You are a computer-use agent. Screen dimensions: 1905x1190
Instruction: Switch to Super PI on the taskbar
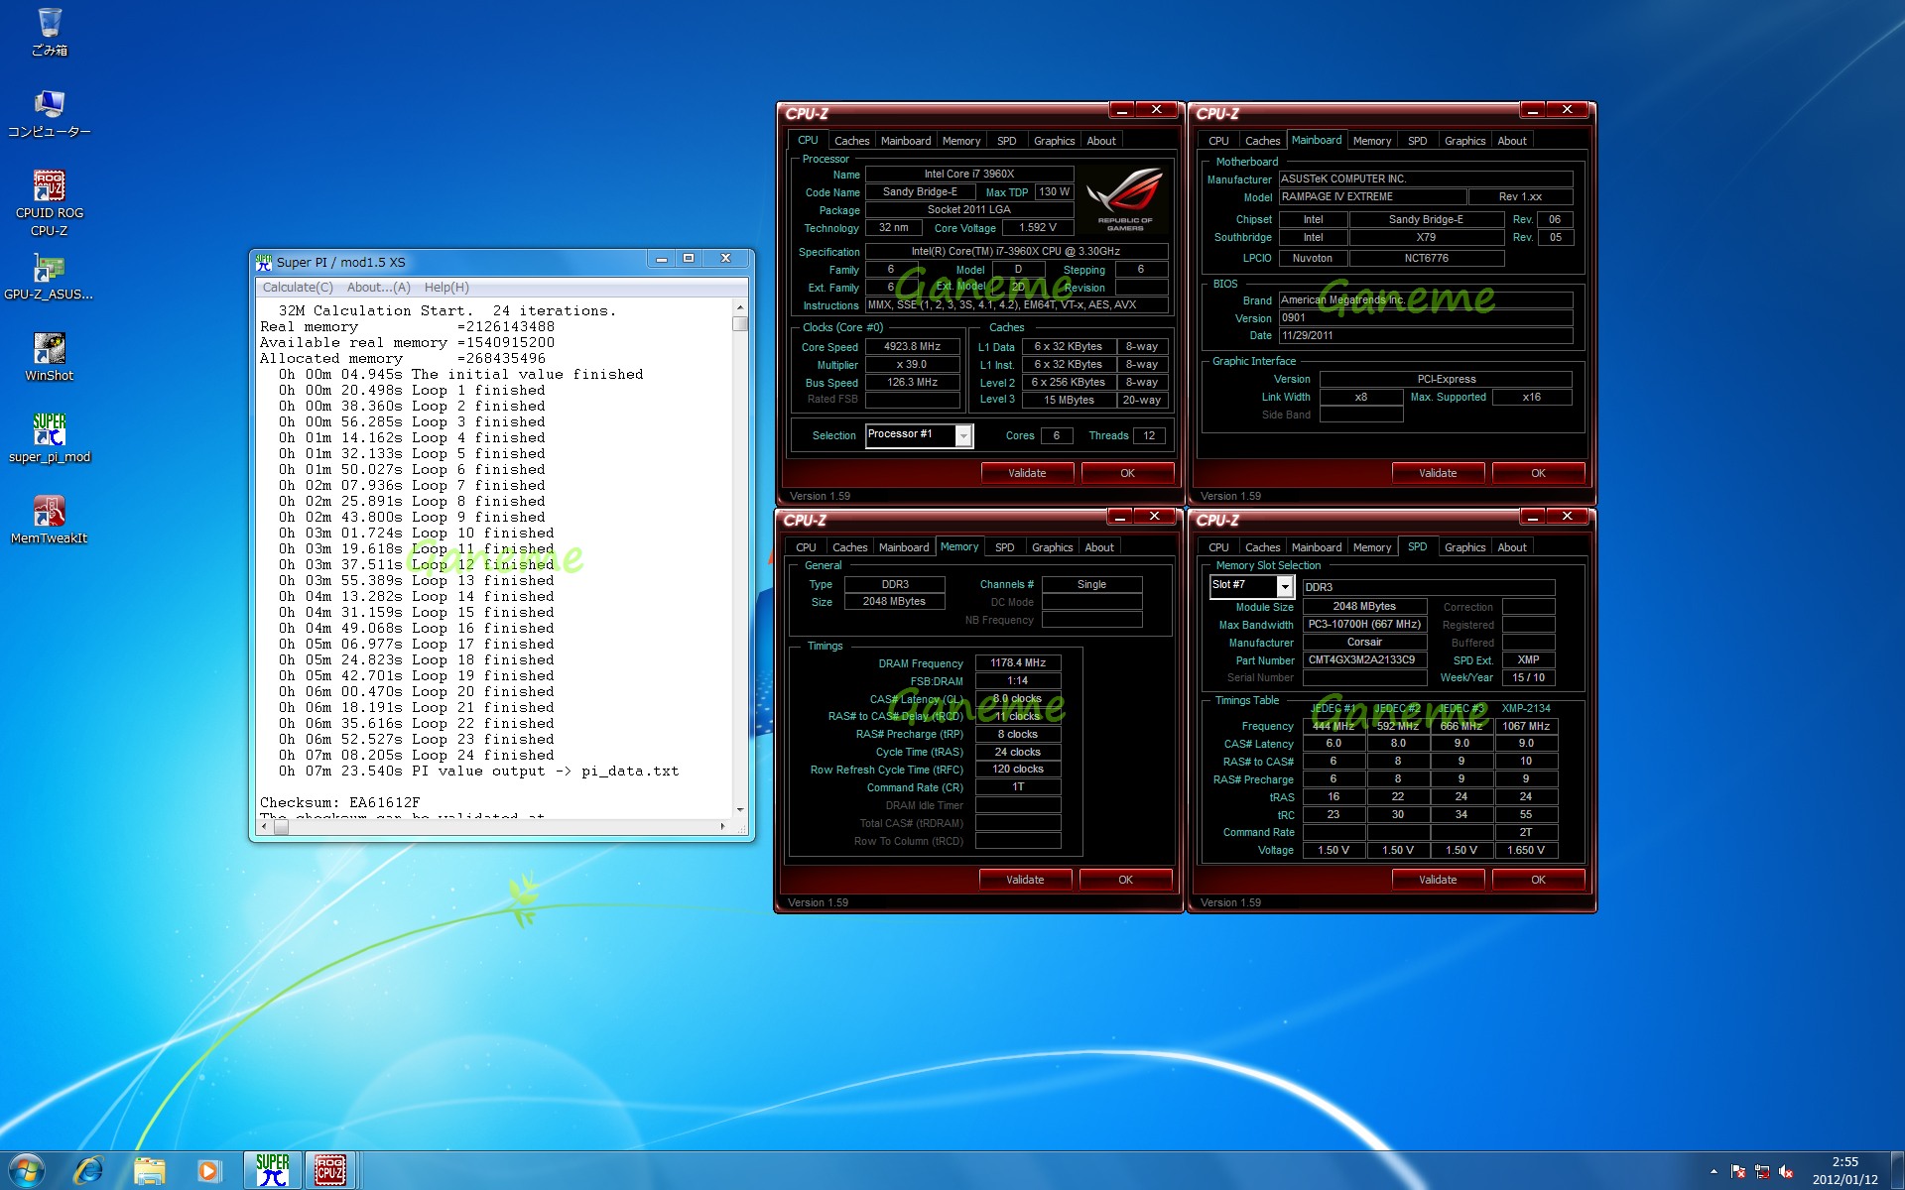click(x=272, y=1171)
